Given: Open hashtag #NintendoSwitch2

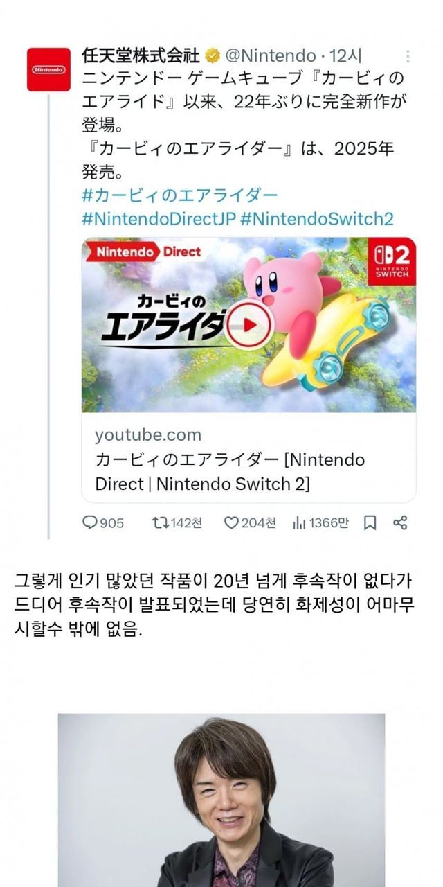Looking at the screenshot, I should (x=317, y=218).
